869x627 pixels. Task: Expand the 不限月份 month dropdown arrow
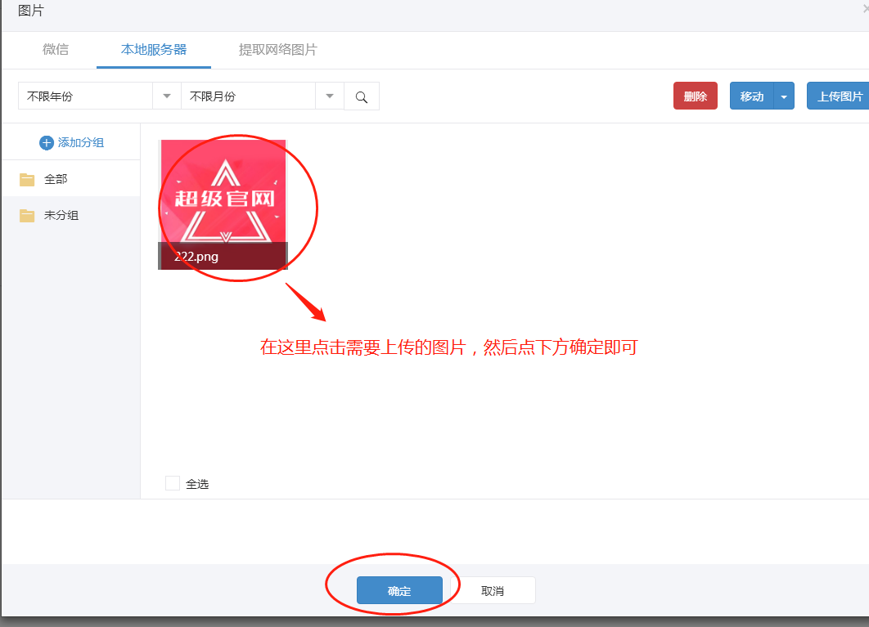click(330, 96)
